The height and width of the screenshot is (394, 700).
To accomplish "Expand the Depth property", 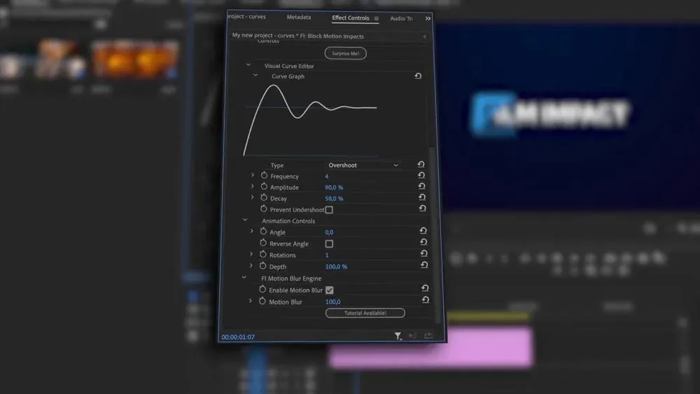I will pos(251,266).
